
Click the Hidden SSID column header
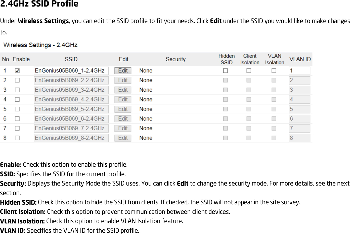click(x=227, y=59)
